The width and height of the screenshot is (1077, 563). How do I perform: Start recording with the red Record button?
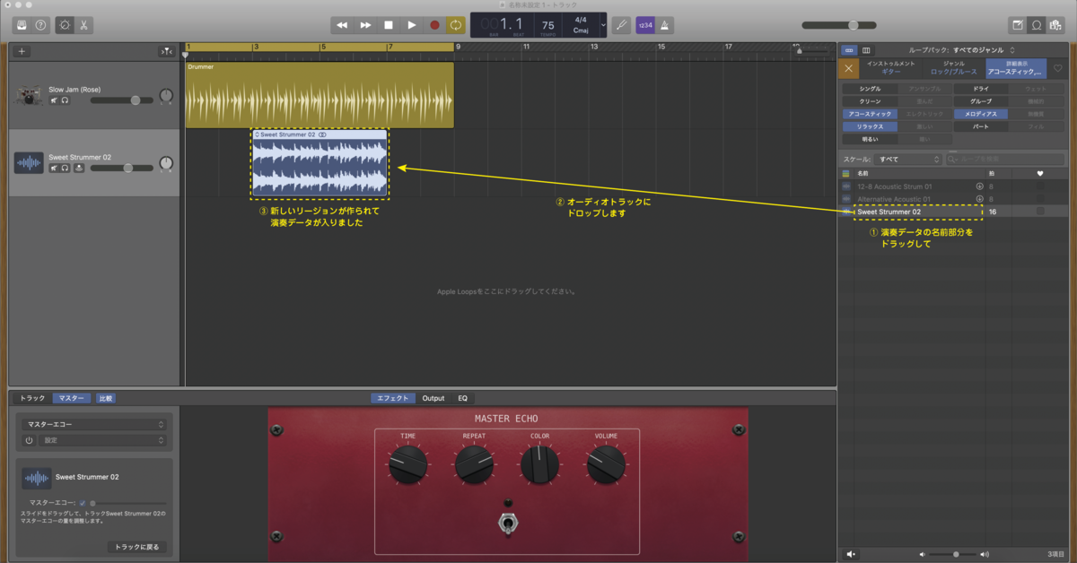click(x=435, y=25)
